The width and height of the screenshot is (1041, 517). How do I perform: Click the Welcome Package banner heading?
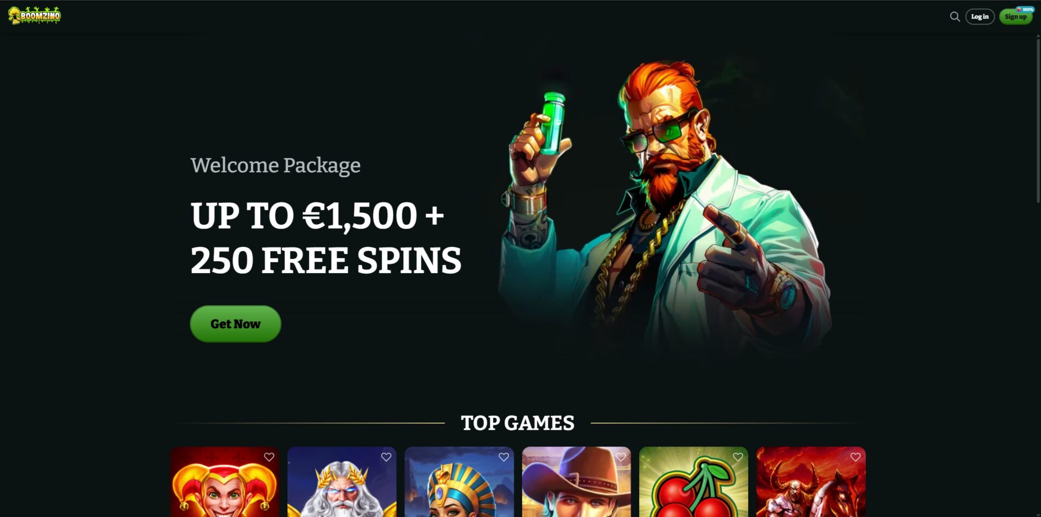tap(275, 165)
